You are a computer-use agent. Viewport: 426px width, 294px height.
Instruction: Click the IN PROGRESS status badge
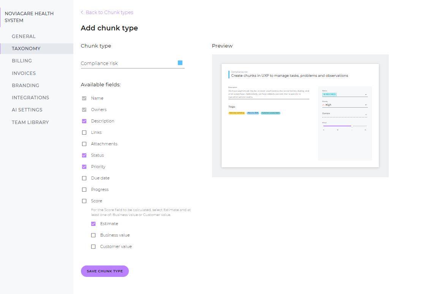329,94
